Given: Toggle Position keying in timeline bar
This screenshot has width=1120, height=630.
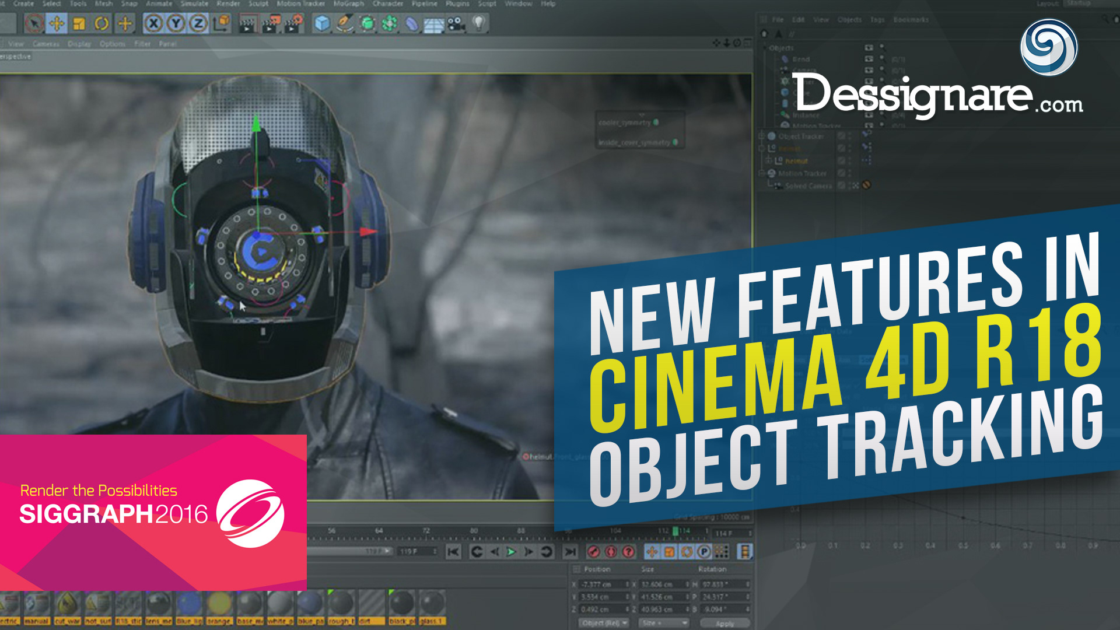Looking at the screenshot, I should pos(652,552).
